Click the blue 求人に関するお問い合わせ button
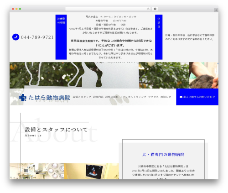 (197, 97)
